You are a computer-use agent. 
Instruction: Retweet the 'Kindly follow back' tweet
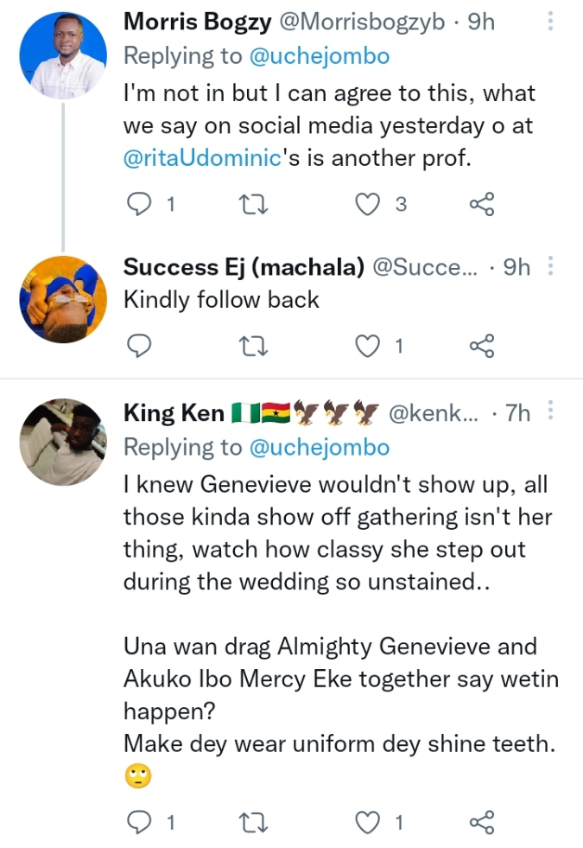click(254, 347)
